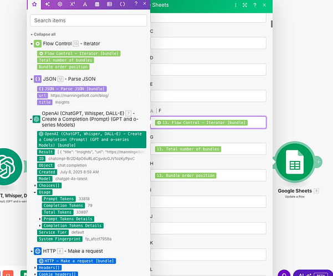Image resolution: width=333 pixels, height=276 pixels.
Task: Select the Model variable pill
Action: [x=44, y=179]
